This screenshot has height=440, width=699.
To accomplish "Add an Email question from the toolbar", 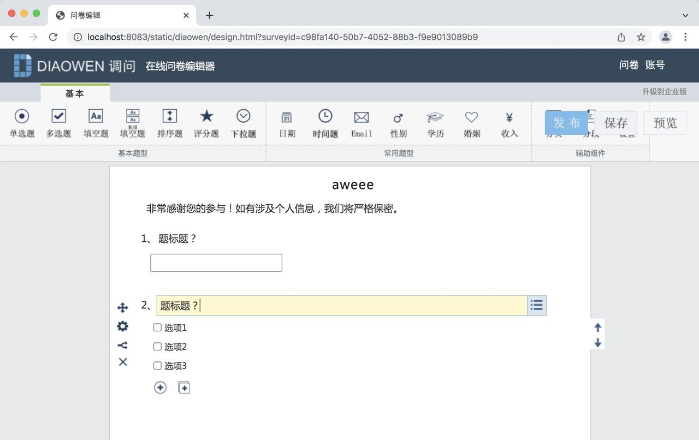I will (361, 122).
